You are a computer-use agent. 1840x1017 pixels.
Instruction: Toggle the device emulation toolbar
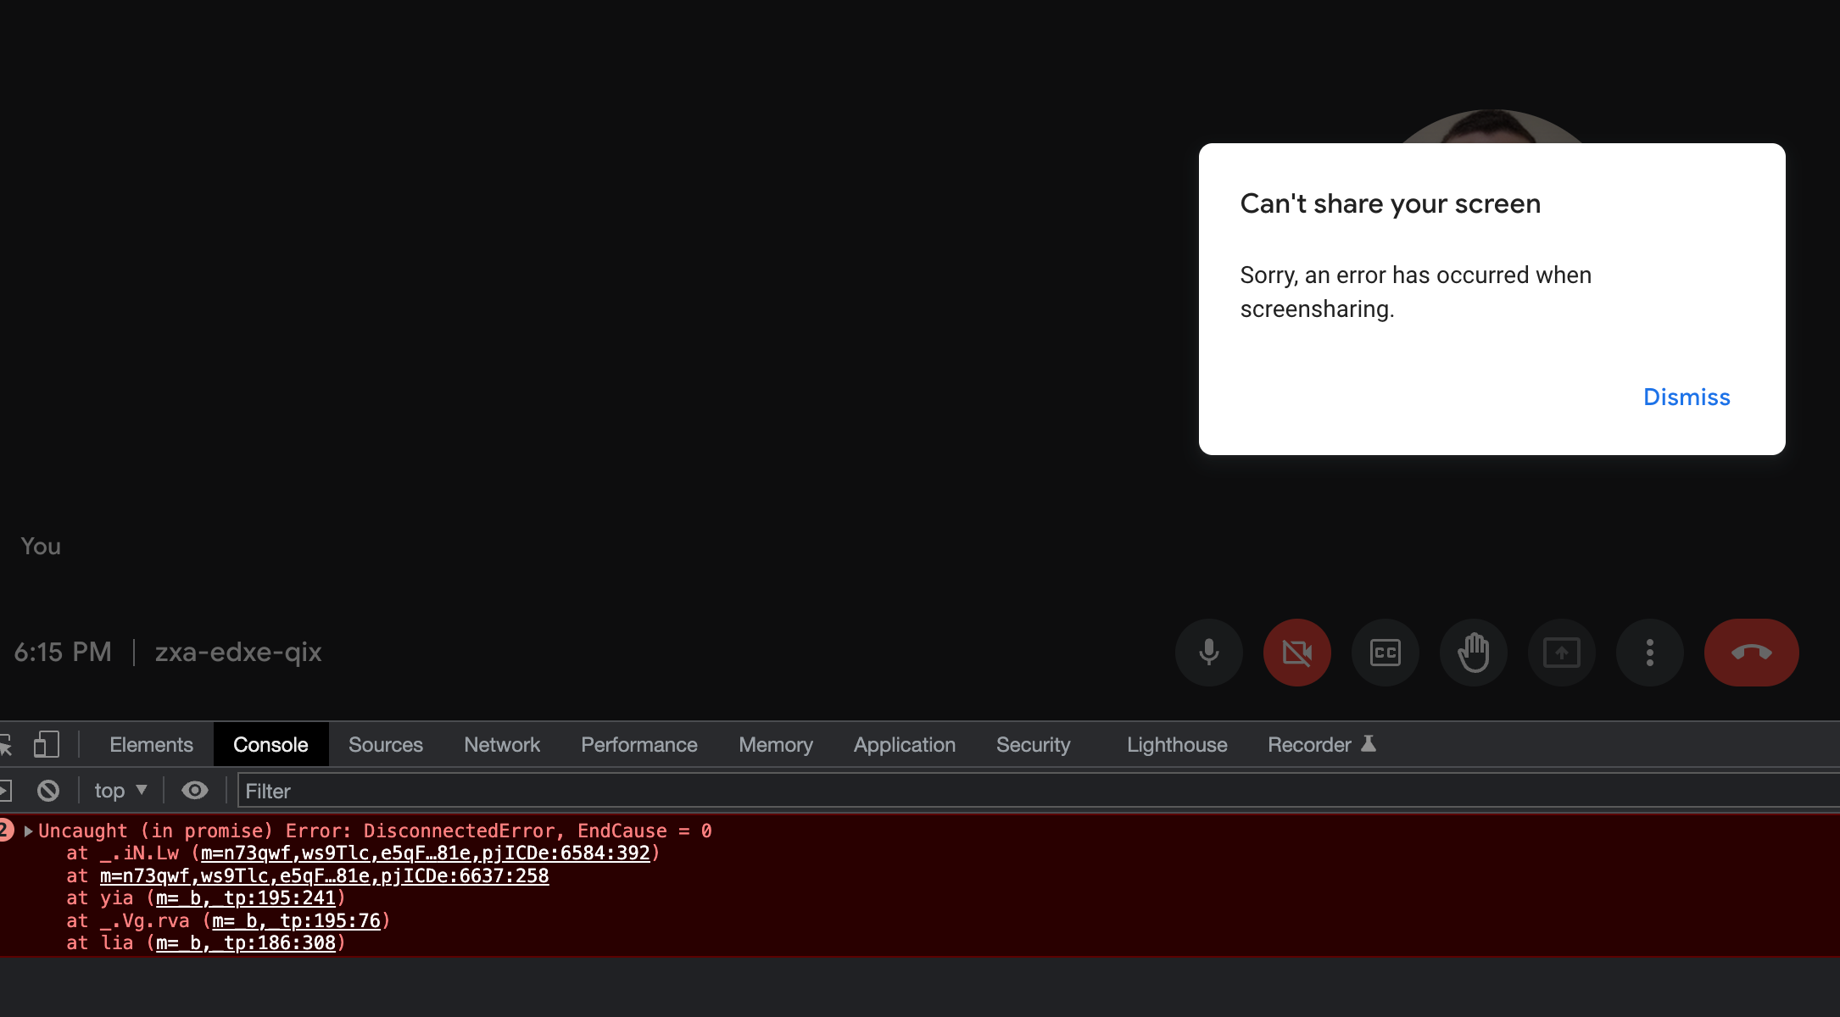47,744
